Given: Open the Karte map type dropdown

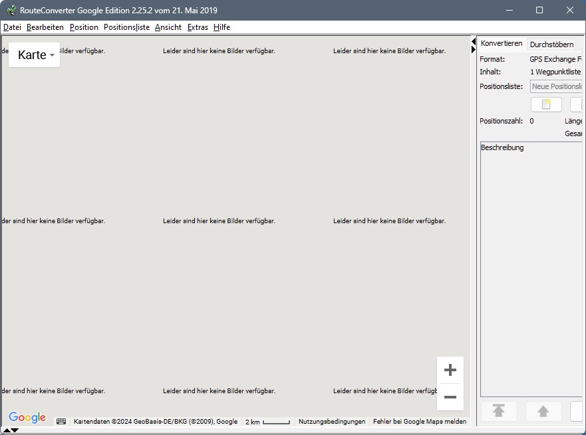Looking at the screenshot, I should coord(35,55).
